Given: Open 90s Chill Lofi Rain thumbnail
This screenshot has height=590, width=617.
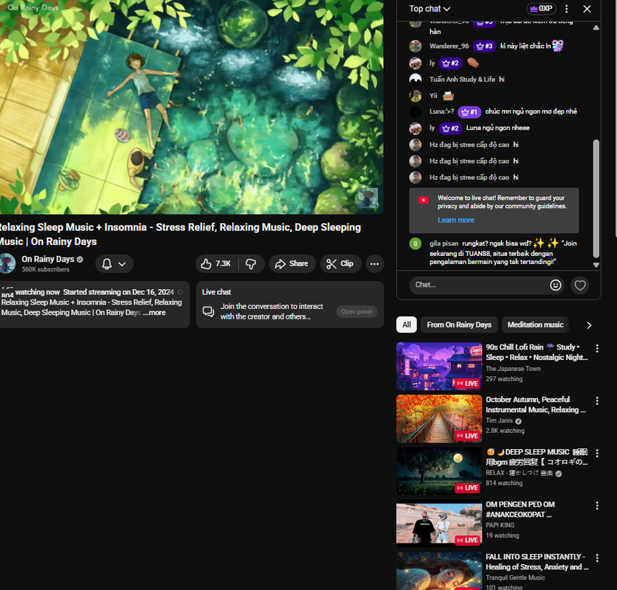Looking at the screenshot, I should pos(439,367).
